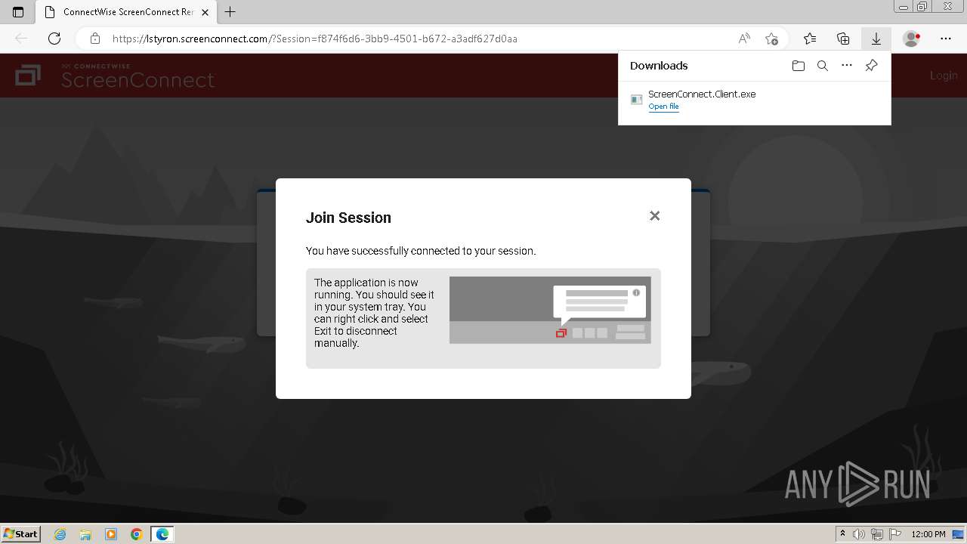Viewport: 967px width, 544px height.
Task: Toggle the Downloads toolbar button
Action: [876, 39]
